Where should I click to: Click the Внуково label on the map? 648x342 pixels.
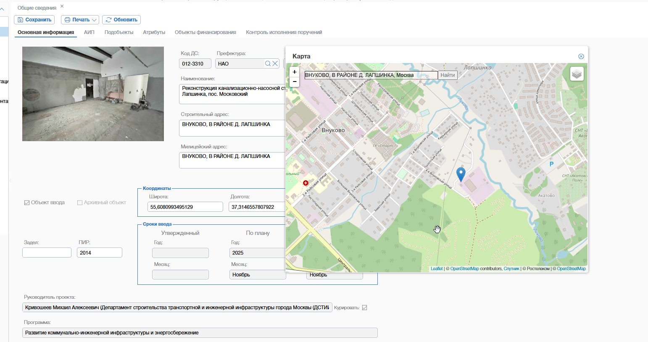point(333,130)
